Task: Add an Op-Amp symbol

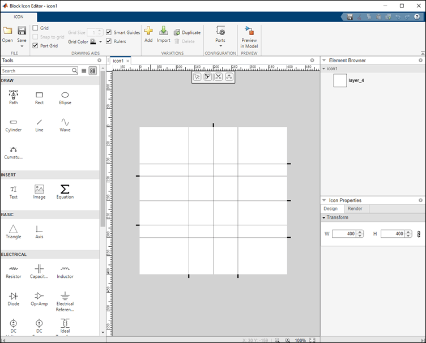Action: (x=39, y=299)
